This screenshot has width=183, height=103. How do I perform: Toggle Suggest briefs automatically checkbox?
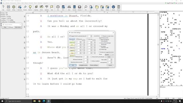pos(70,36)
